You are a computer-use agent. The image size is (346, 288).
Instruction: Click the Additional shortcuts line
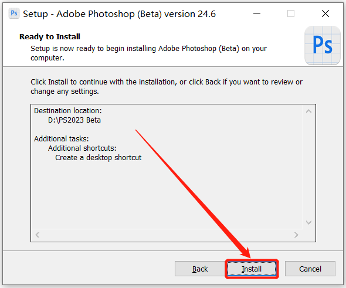pyautogui.click(x=82, y=148)
